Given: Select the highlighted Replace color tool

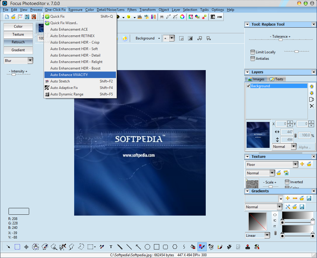Looking at the screenshot, I should click(202, 247).
